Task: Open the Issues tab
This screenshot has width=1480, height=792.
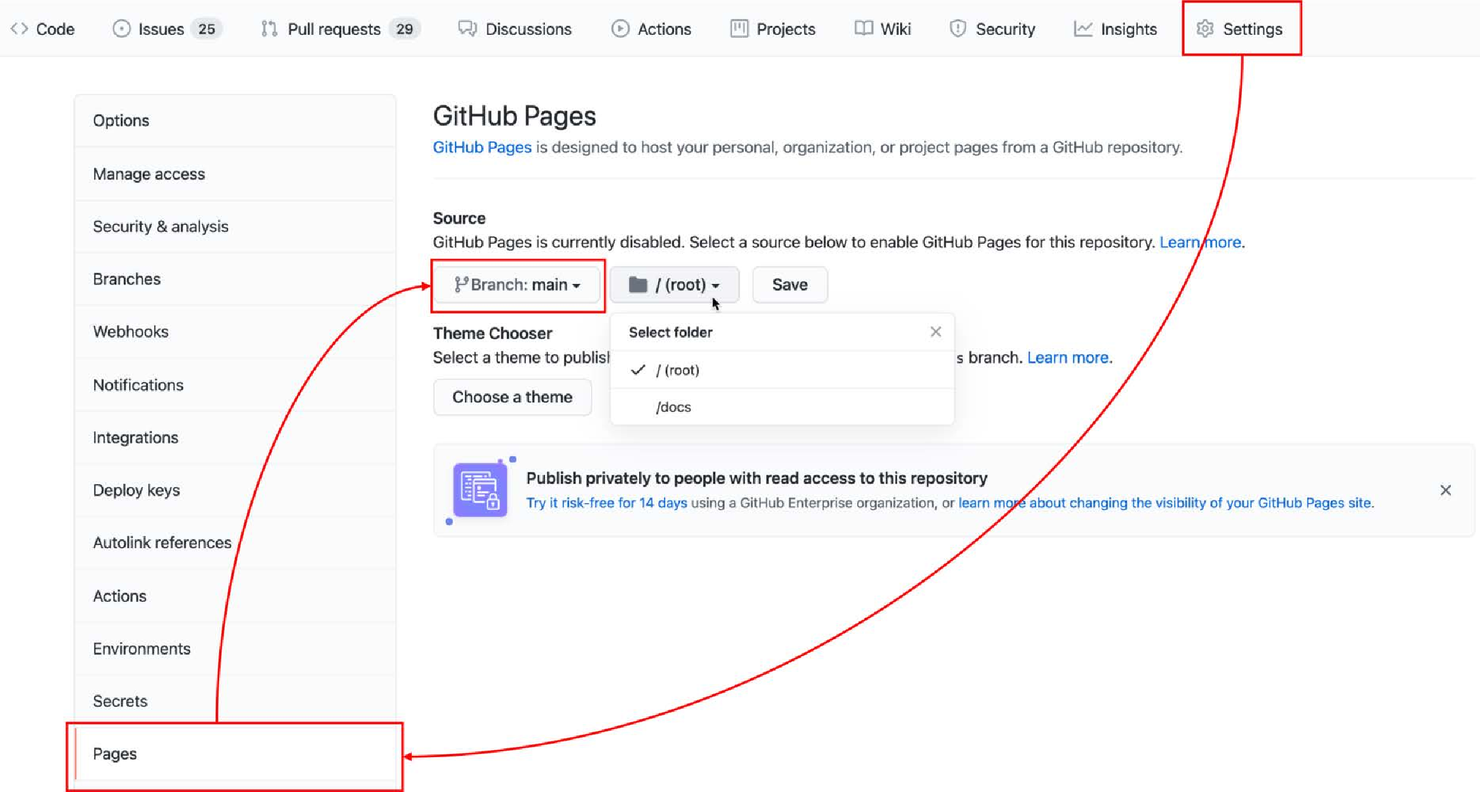Action: [x=167, y=29]
